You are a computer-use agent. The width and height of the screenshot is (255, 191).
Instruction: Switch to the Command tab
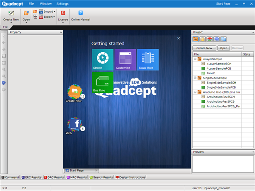(x=10, y=177)
